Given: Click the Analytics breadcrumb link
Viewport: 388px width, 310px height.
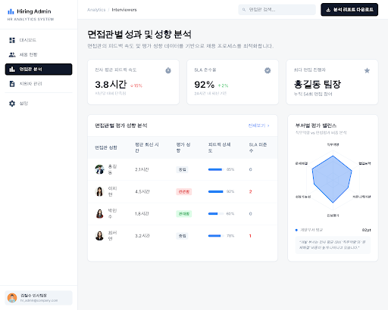Looking at the screenshot, I should click(96, 10).
